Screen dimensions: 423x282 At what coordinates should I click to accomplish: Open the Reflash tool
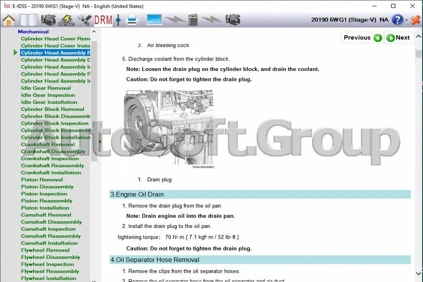point(67,20)
